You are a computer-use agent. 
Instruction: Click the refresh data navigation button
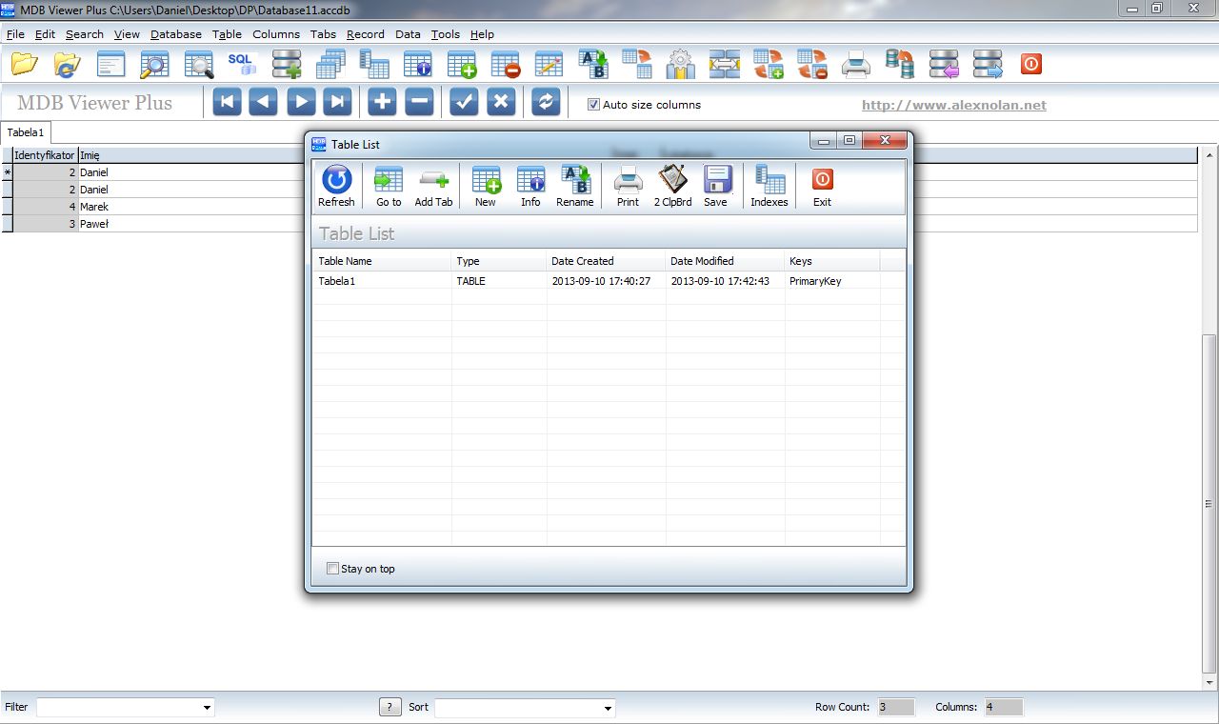click(545, 102)
